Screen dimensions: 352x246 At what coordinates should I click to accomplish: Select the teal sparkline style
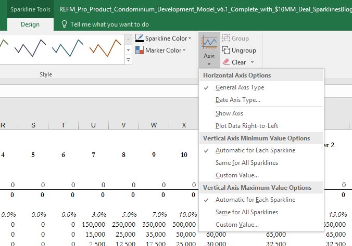click(68, 48)
